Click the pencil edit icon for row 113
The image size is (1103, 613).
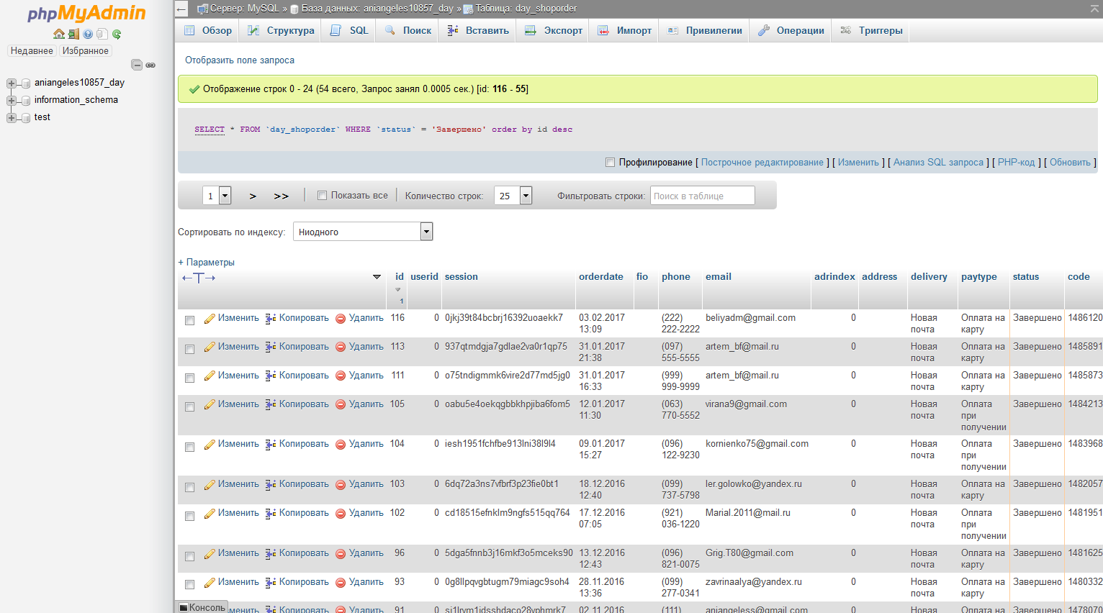(210, 347)
